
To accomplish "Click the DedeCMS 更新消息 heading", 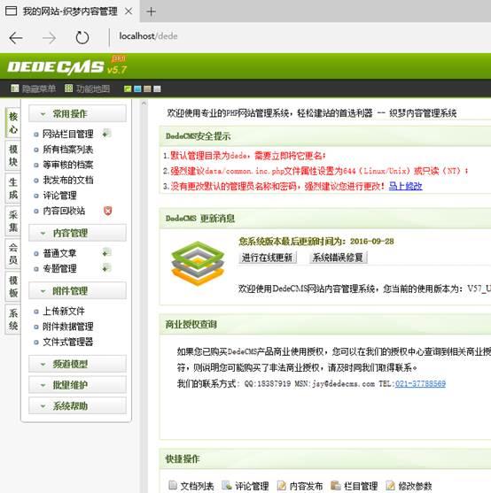I will 200,219.
